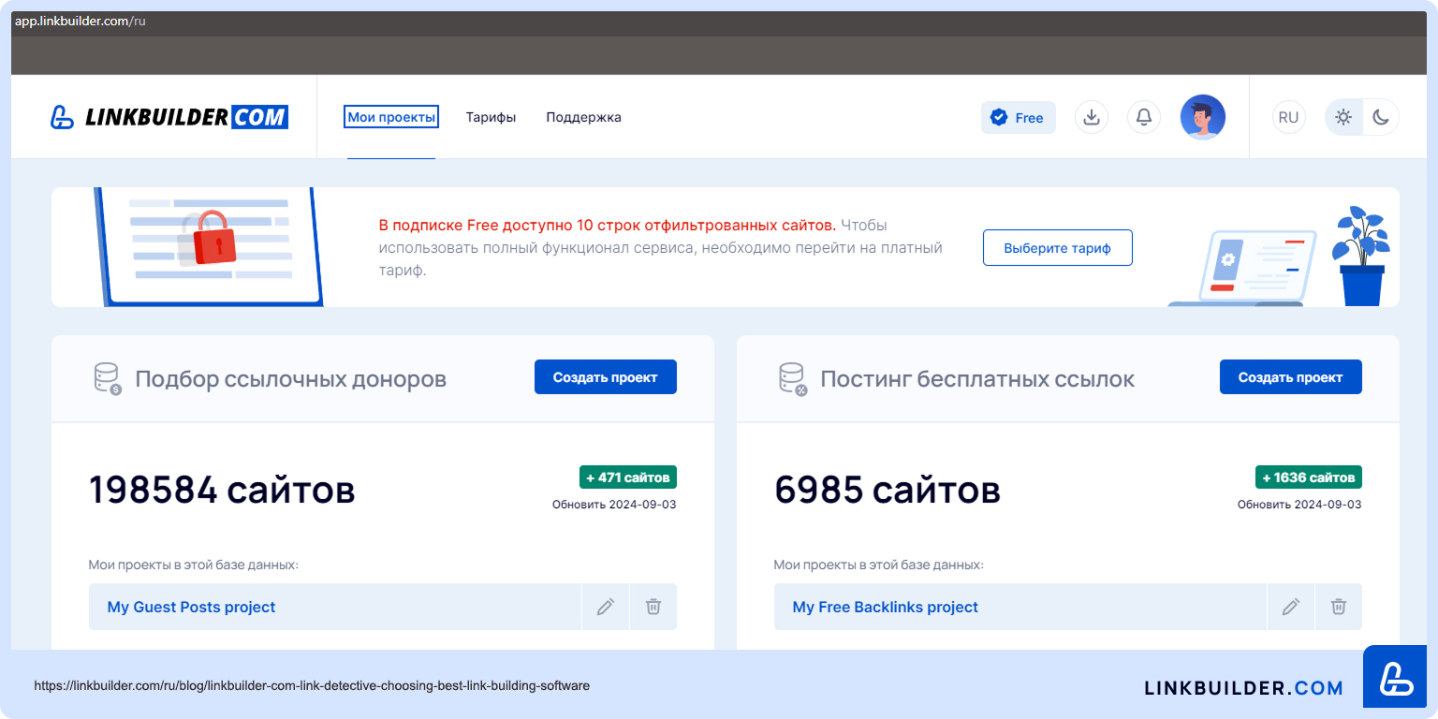Edit My Free Backlinks project pencil icon
This screenshot has width=1438, height=719.
click(1291, 607)
